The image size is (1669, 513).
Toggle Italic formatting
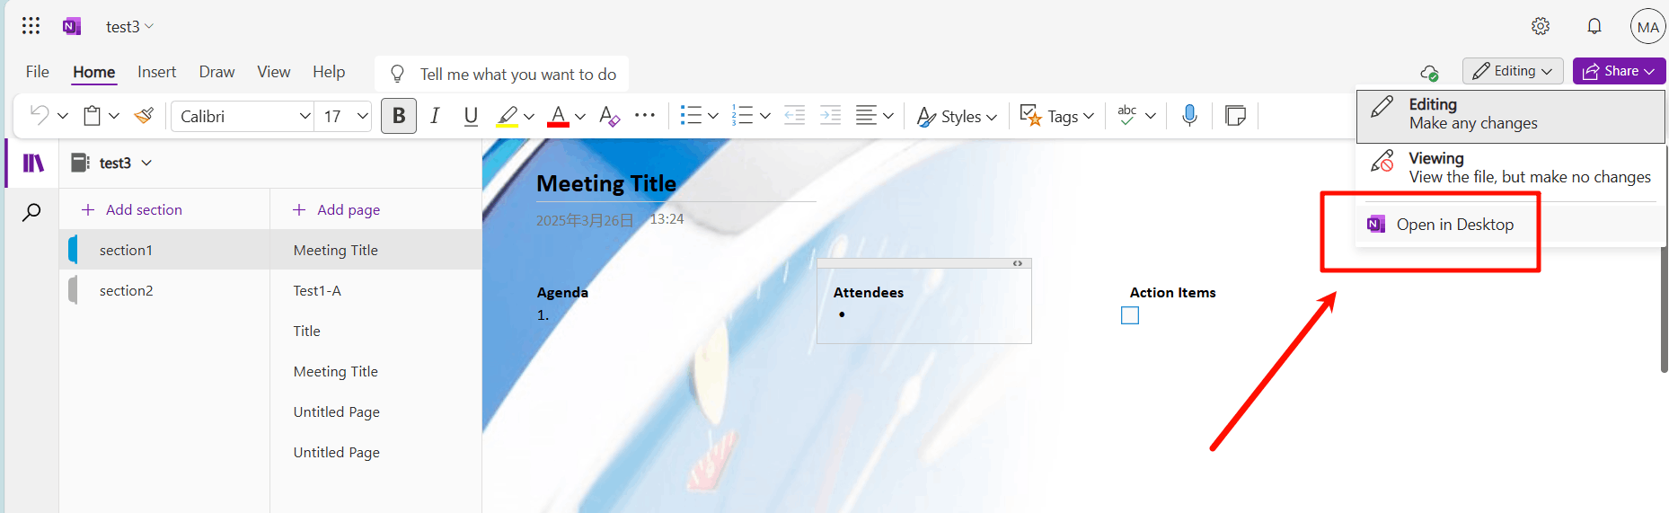point(435,115)
